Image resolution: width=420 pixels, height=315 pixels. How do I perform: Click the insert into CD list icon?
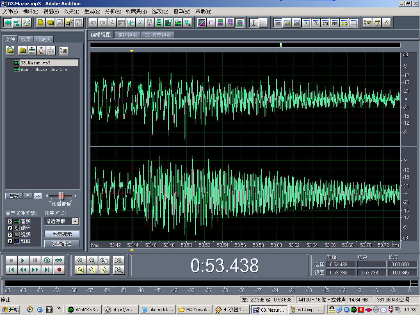click(x=41, y=50)
